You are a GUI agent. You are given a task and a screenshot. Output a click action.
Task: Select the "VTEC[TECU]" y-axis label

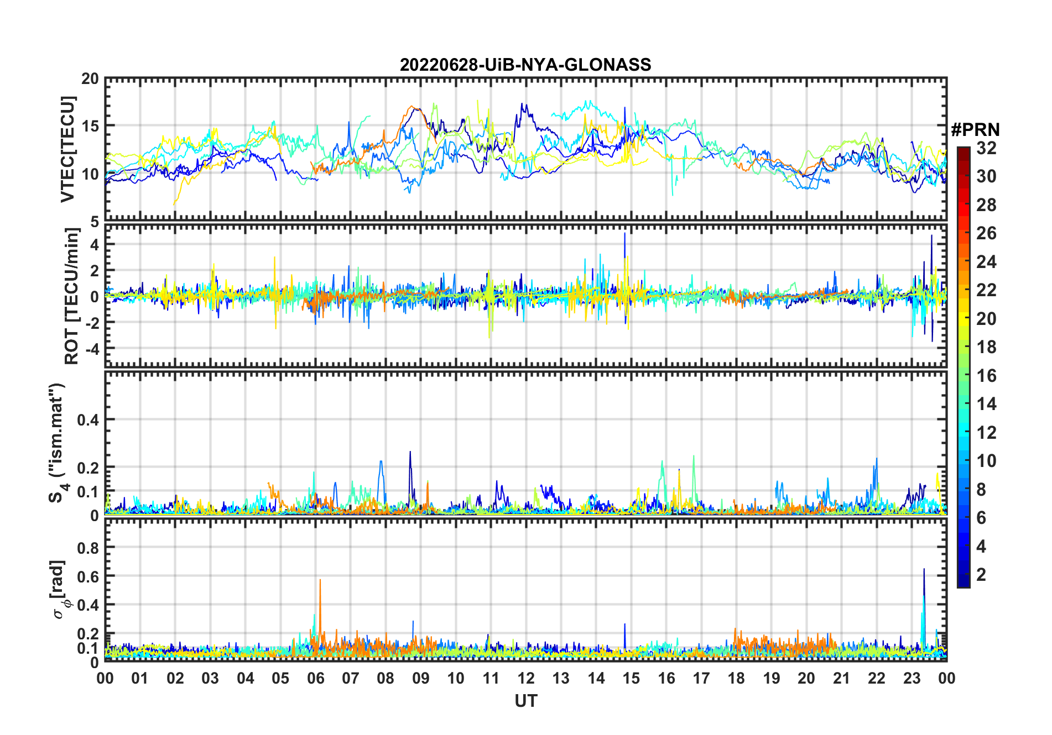tap(67, 149)
